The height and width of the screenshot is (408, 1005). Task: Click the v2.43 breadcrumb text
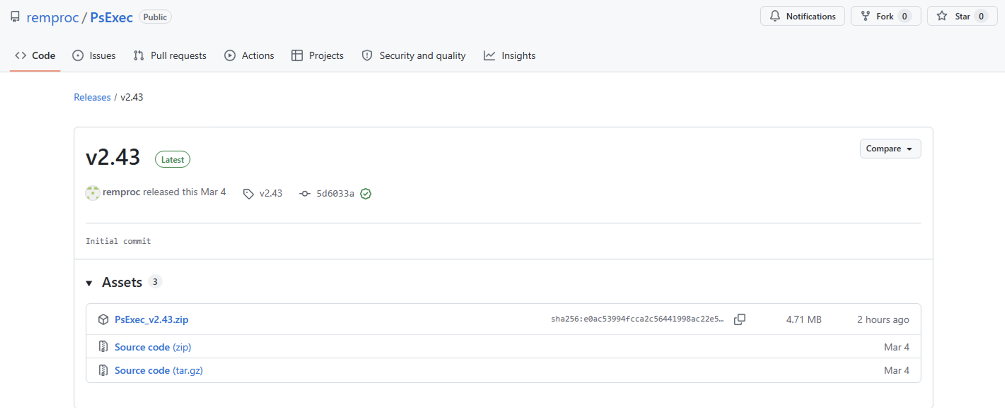pos(131,98)
